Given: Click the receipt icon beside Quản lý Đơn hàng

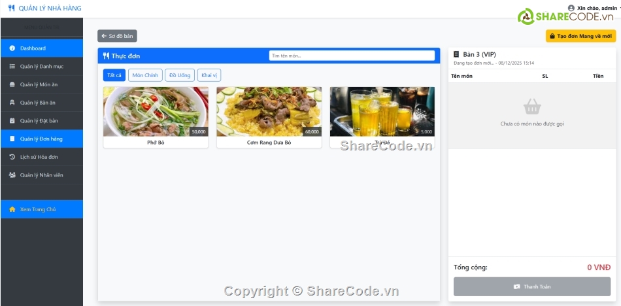Looking at the screenshot, I should [x=12, y=139].
